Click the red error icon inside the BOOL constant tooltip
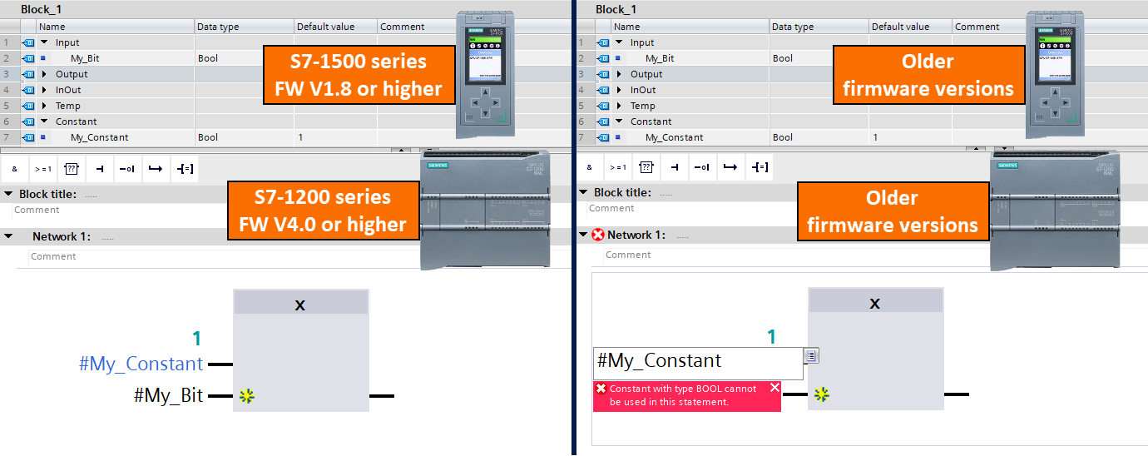 coord(601,389)
